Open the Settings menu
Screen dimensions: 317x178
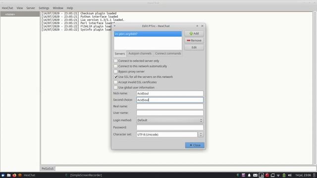(44, 8)
